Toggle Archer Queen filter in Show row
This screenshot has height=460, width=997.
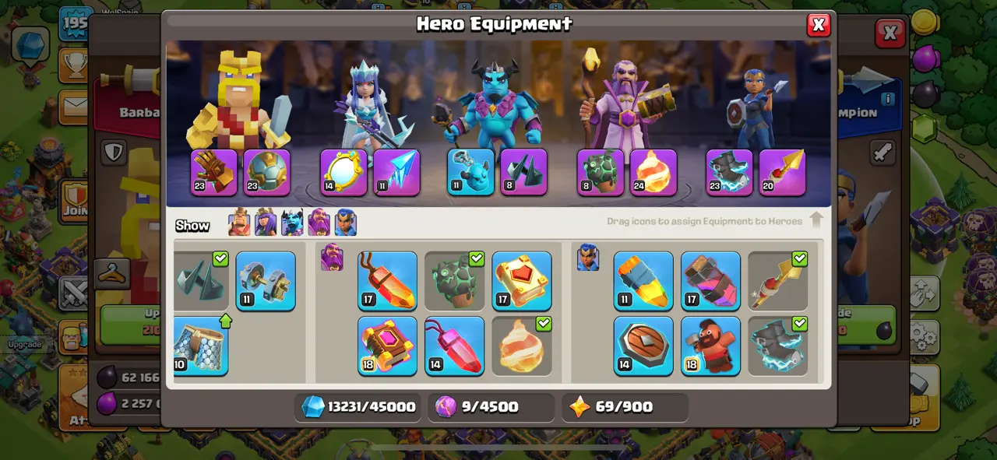[266, 223]
